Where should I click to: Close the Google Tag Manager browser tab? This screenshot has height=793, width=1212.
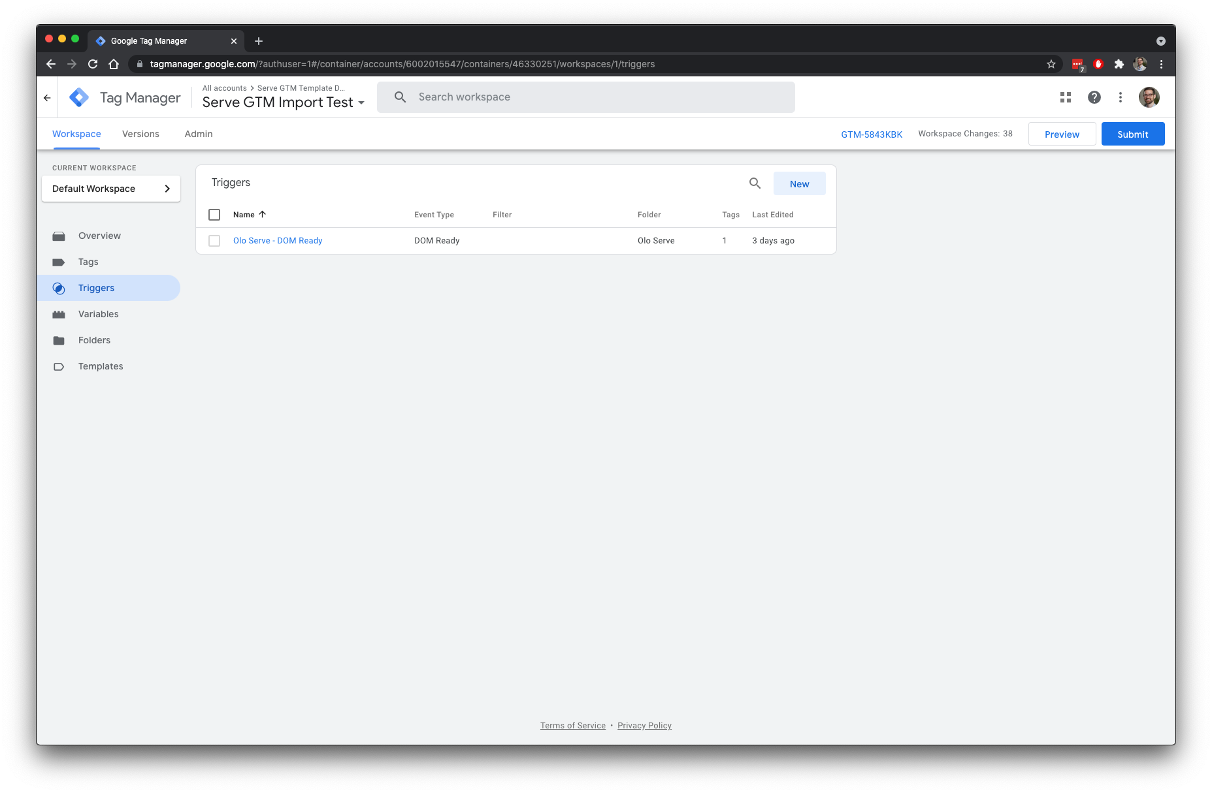(234, 41)
